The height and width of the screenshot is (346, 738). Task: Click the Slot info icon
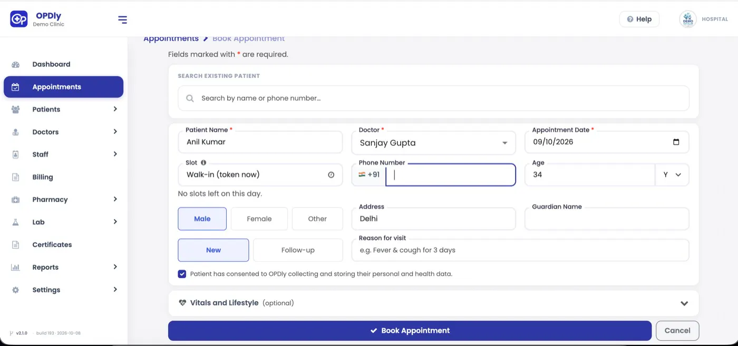(203, 163)
